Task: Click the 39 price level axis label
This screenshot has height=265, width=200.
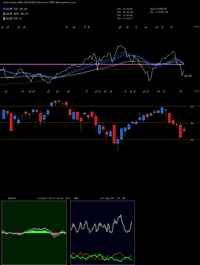Action: pos(192,107)
